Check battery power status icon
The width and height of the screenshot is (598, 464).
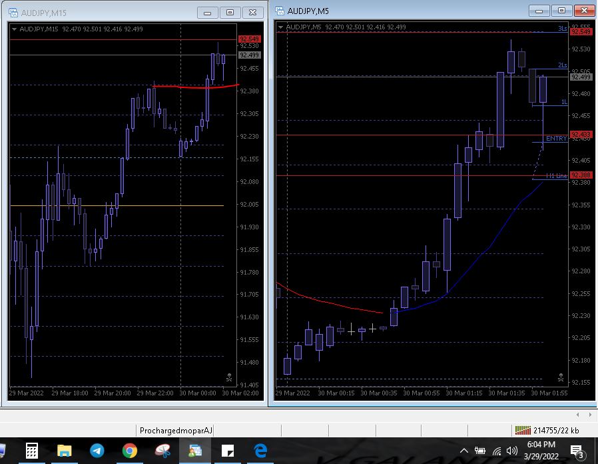point(479,451)
